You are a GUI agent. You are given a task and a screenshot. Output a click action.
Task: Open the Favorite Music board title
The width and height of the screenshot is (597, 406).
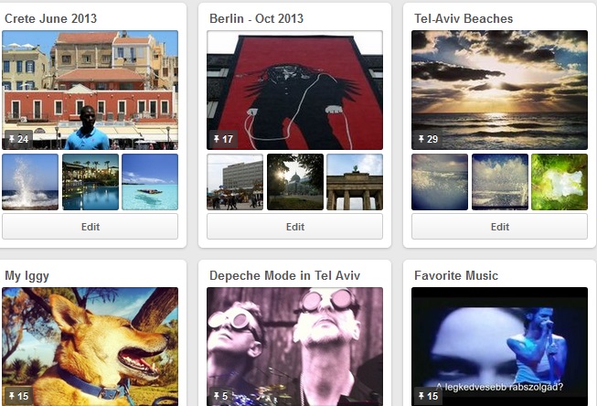tap(456, 275)
